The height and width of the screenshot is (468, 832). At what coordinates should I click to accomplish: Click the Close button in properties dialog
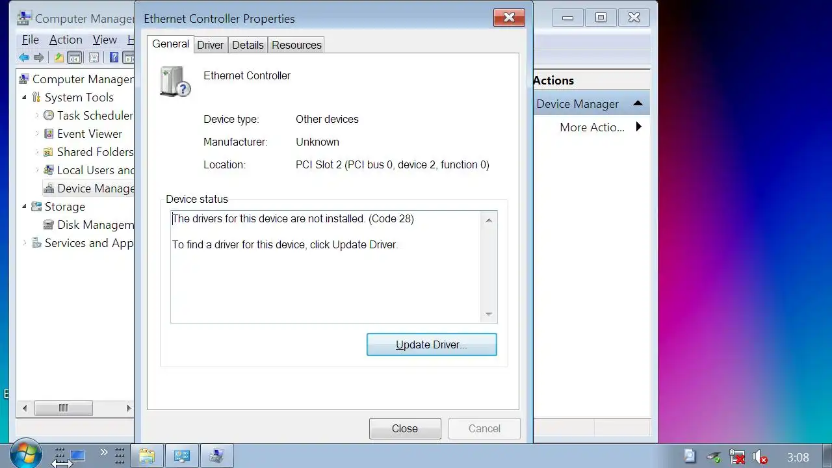(x=405, y=428)
